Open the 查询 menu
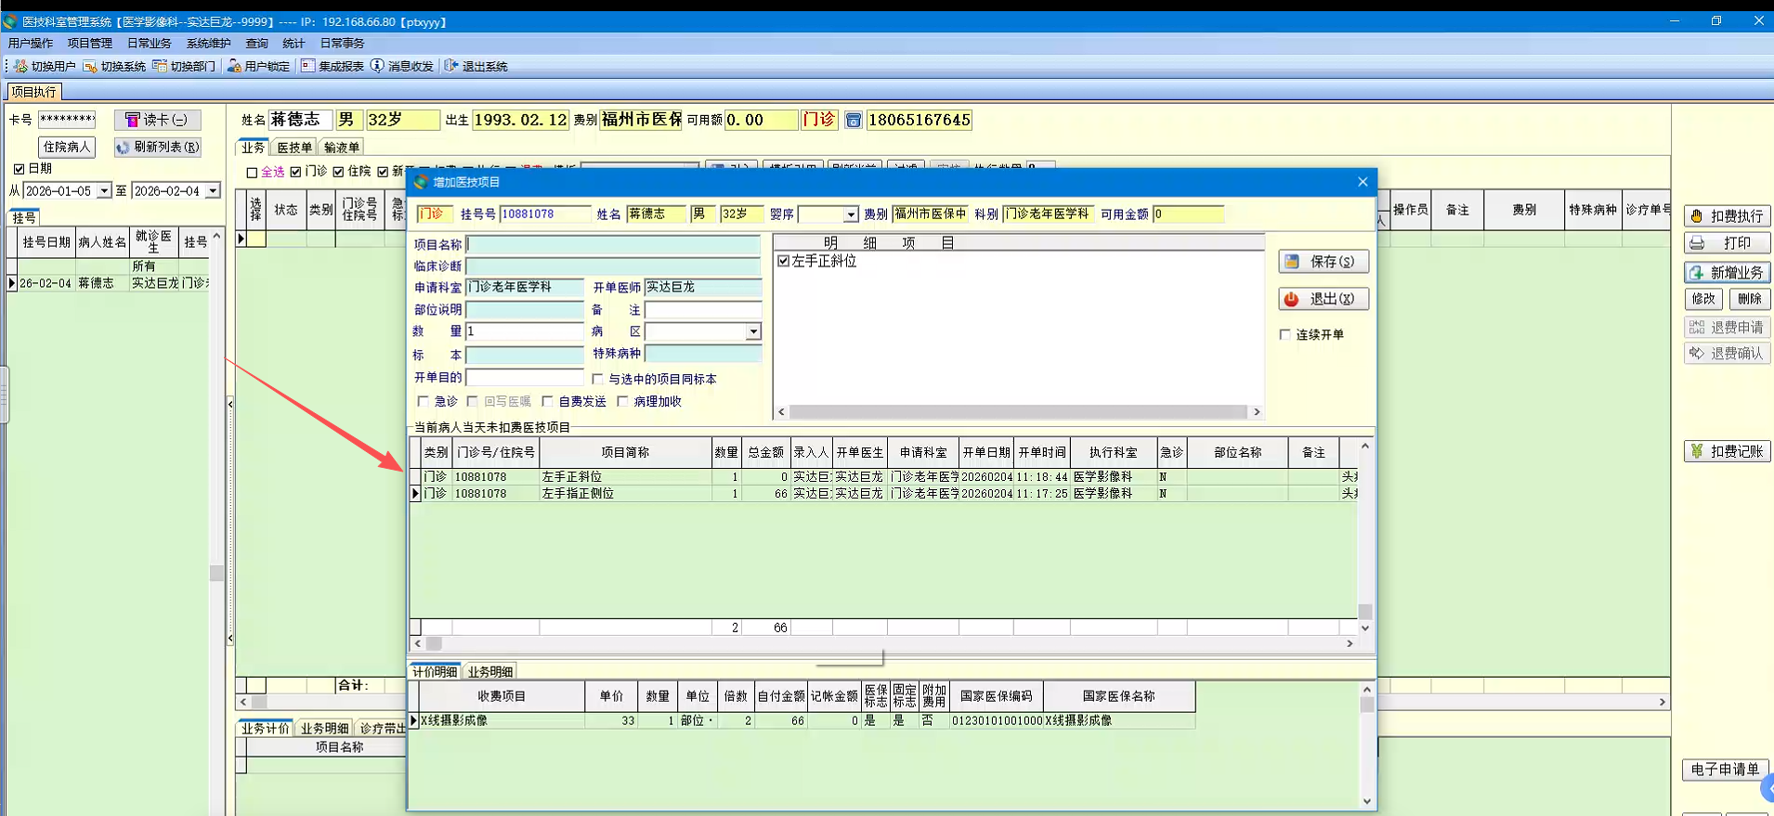 tap(257, 44)
